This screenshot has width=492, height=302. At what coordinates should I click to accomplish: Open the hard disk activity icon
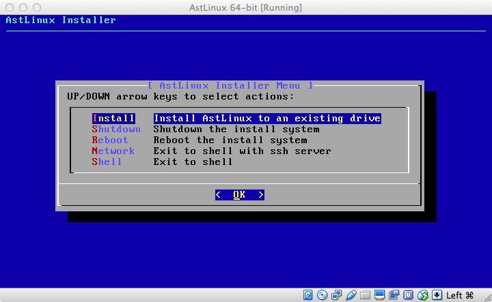[x=307, y=295]
